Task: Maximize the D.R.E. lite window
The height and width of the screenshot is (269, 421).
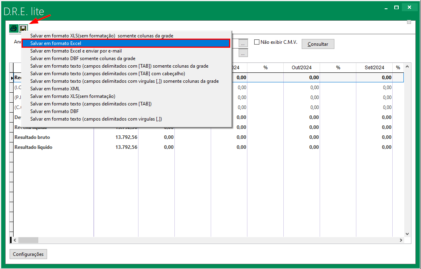Action: (396, 8)
